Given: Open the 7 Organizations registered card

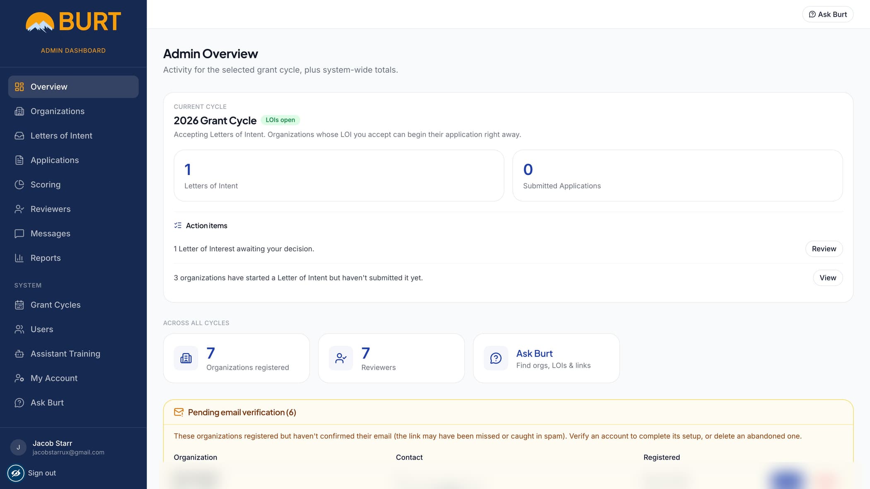Looking at the screenshot, I should pyautogui.click(x=236, y=358).
